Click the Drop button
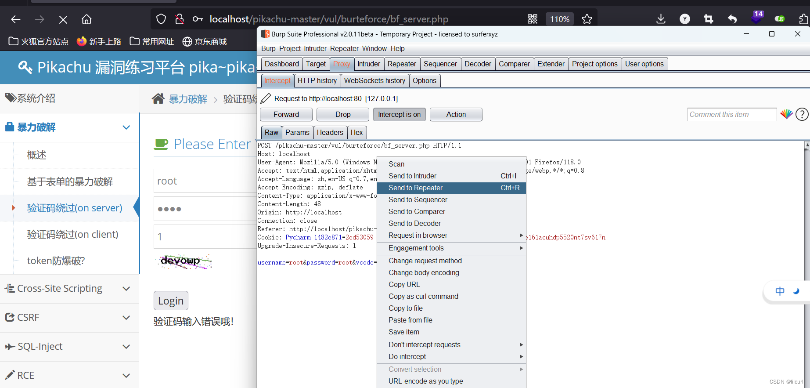Viewport: 810px width, 388px height. 343,114
